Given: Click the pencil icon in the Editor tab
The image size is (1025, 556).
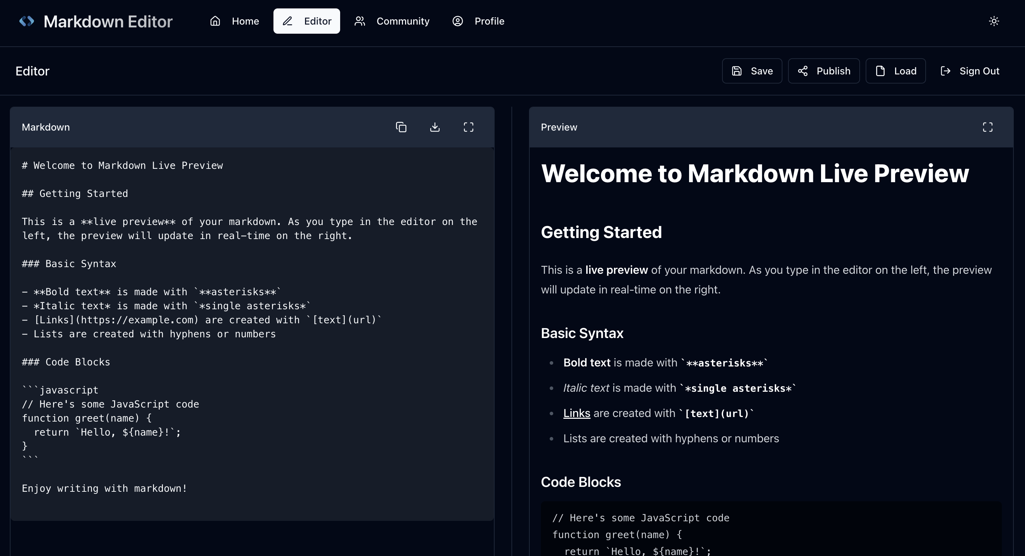Looking at the screenshot, I should (287, 21).
